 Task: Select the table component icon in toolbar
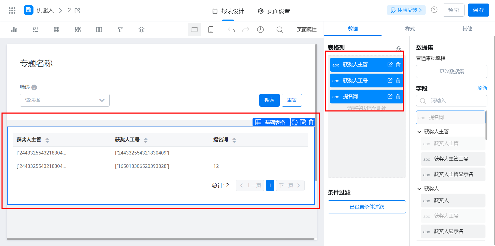pyautogui.click(x=57, y=30)
